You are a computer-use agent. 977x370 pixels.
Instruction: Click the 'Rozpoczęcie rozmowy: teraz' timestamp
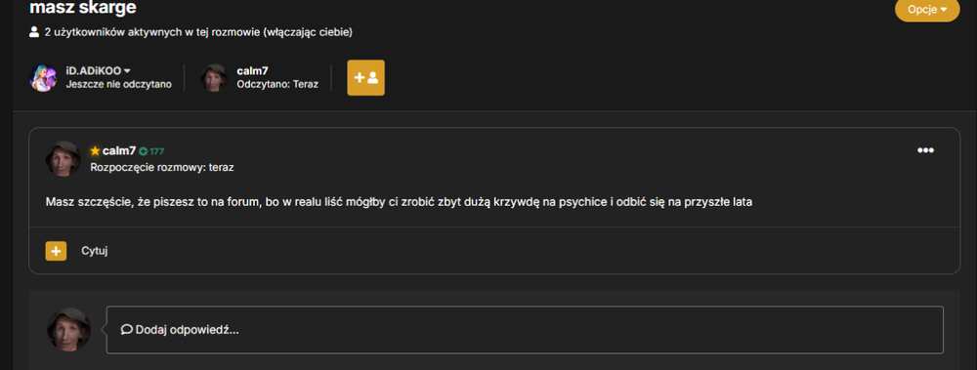162,167
